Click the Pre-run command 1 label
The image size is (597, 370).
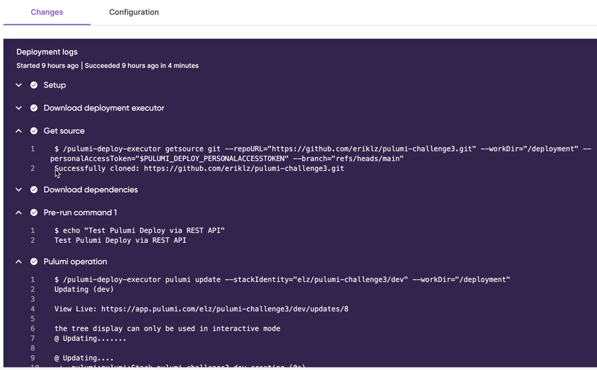click(80, 212)
